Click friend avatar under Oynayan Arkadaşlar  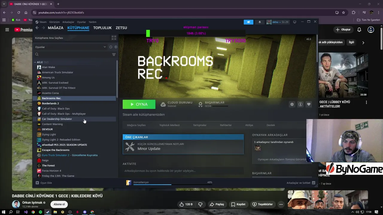258,148
